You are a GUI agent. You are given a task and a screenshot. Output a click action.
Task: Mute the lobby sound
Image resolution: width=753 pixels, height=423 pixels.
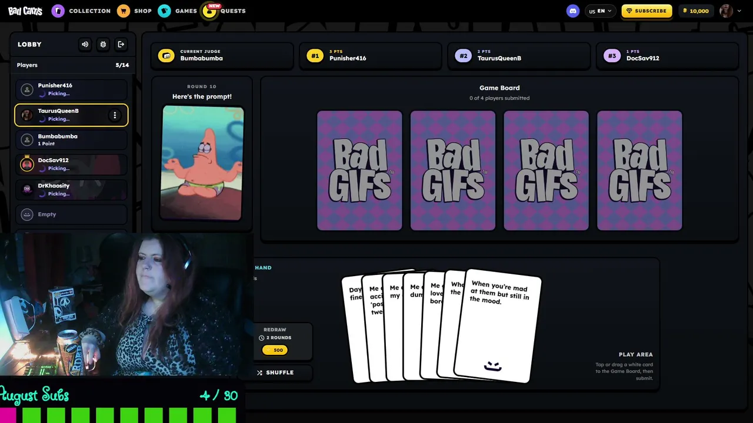[x=85, y=44]
